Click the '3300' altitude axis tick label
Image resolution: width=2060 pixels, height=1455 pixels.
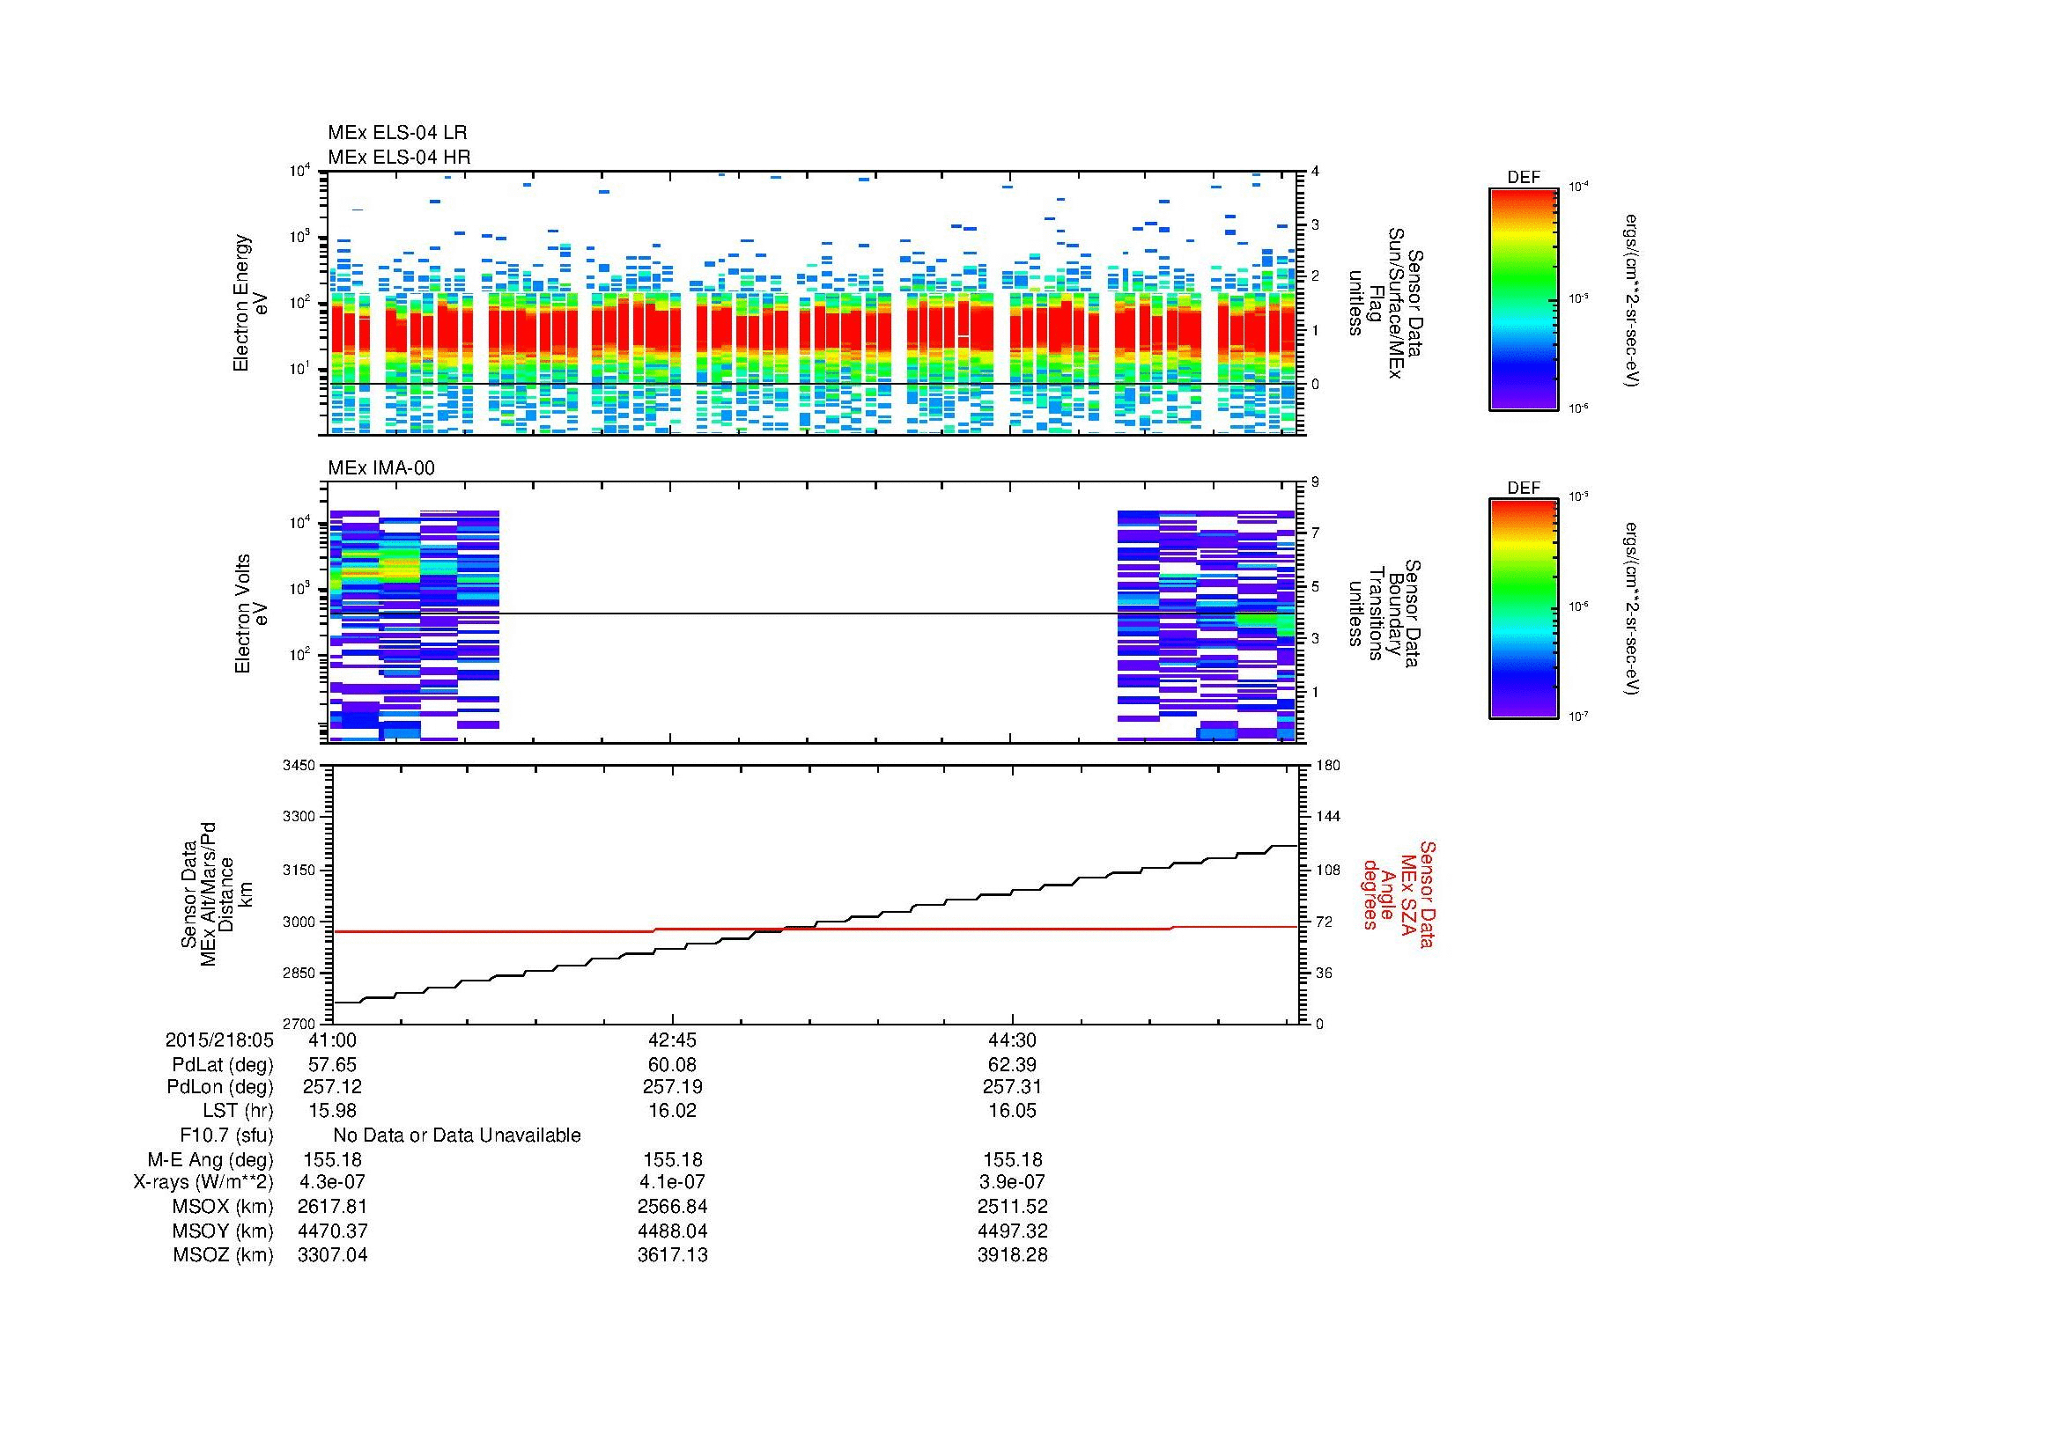point(300,817)
